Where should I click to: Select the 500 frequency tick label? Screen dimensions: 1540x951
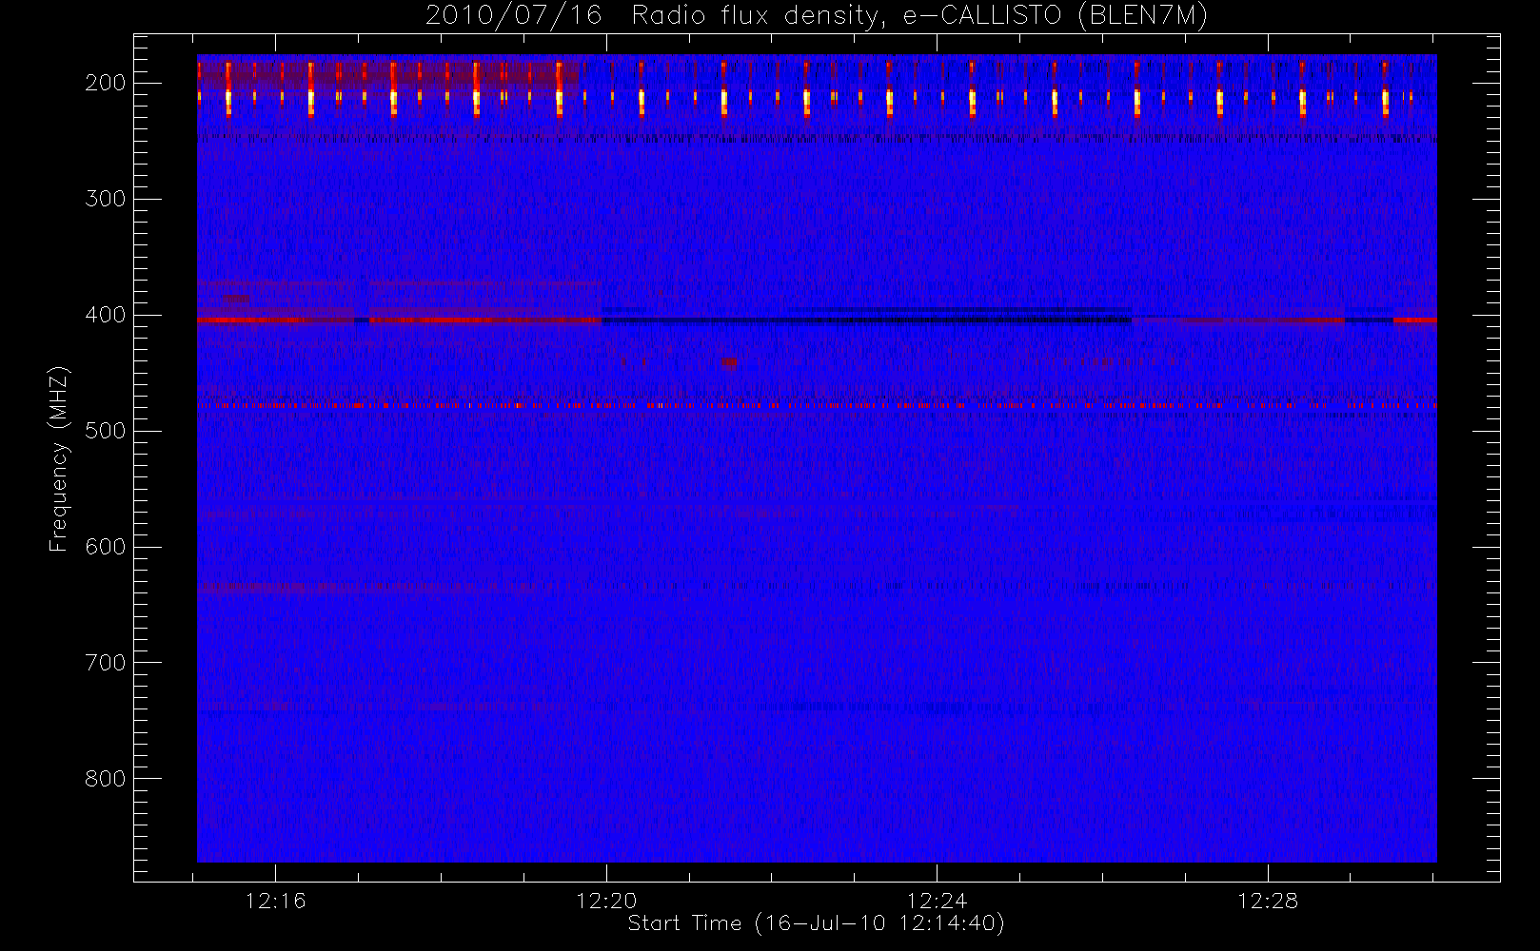point(106,431)
